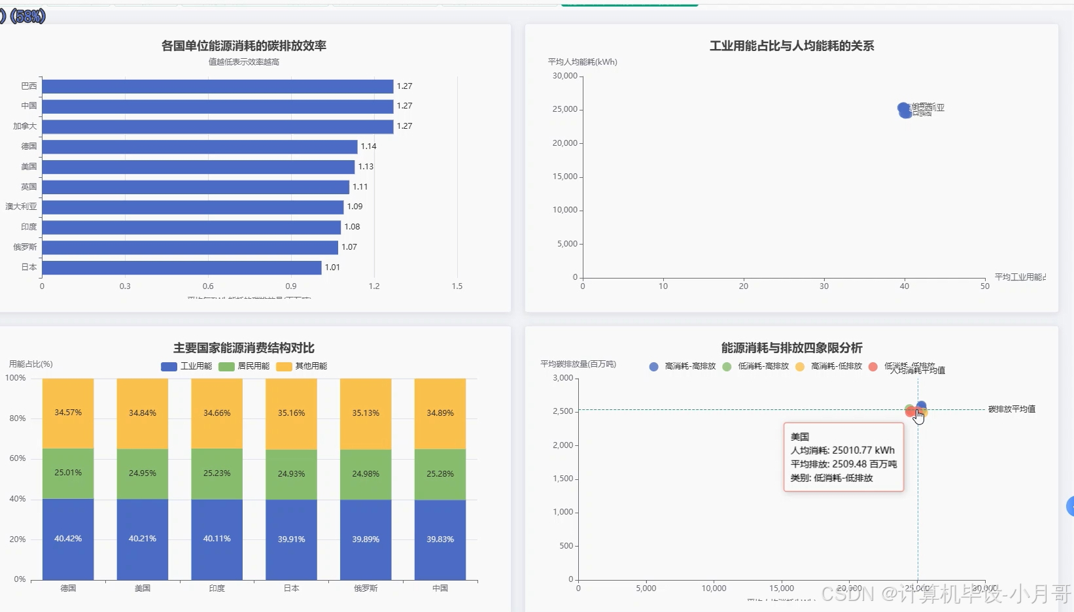The height and width of the screenshot is (612, 1074).
Task: Click the blue 工业用能 legend color swatch
Action: click(x=169, y=367)
